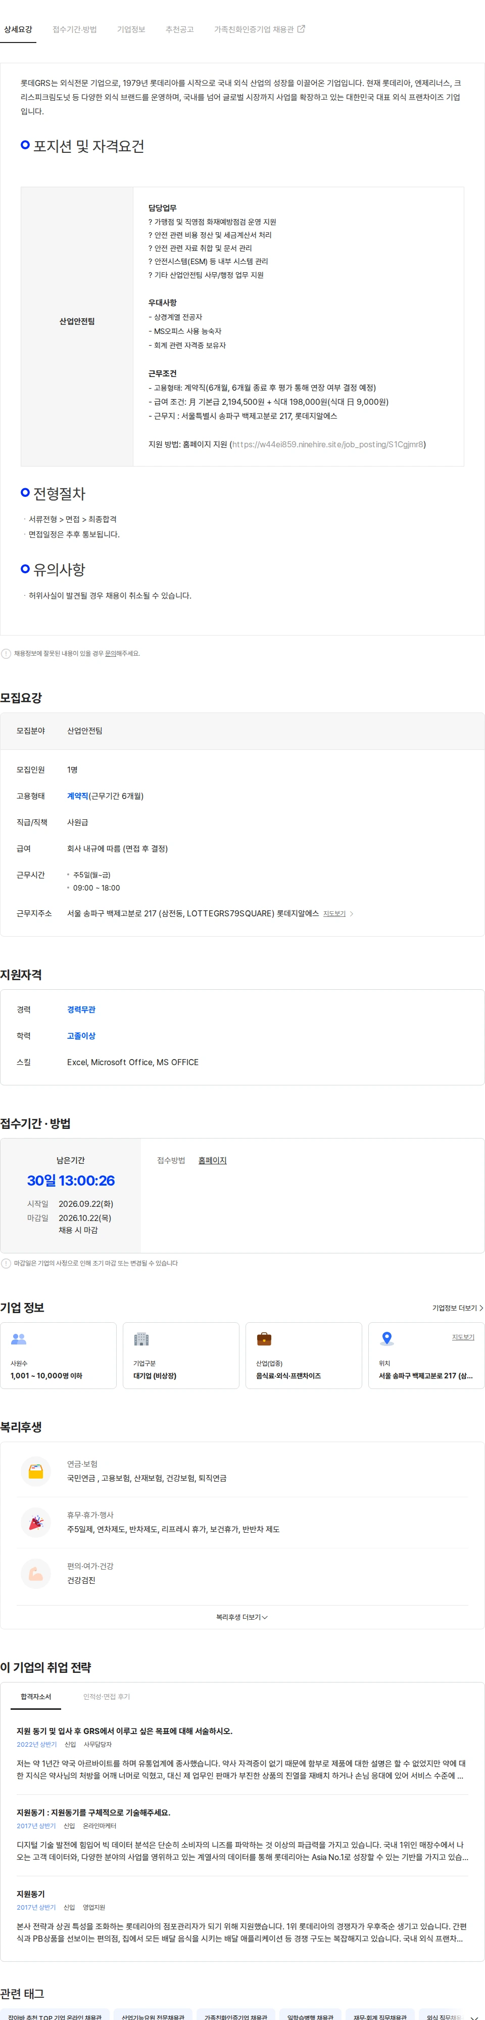Click the blue 계약직 employment type link

[78, 796]
